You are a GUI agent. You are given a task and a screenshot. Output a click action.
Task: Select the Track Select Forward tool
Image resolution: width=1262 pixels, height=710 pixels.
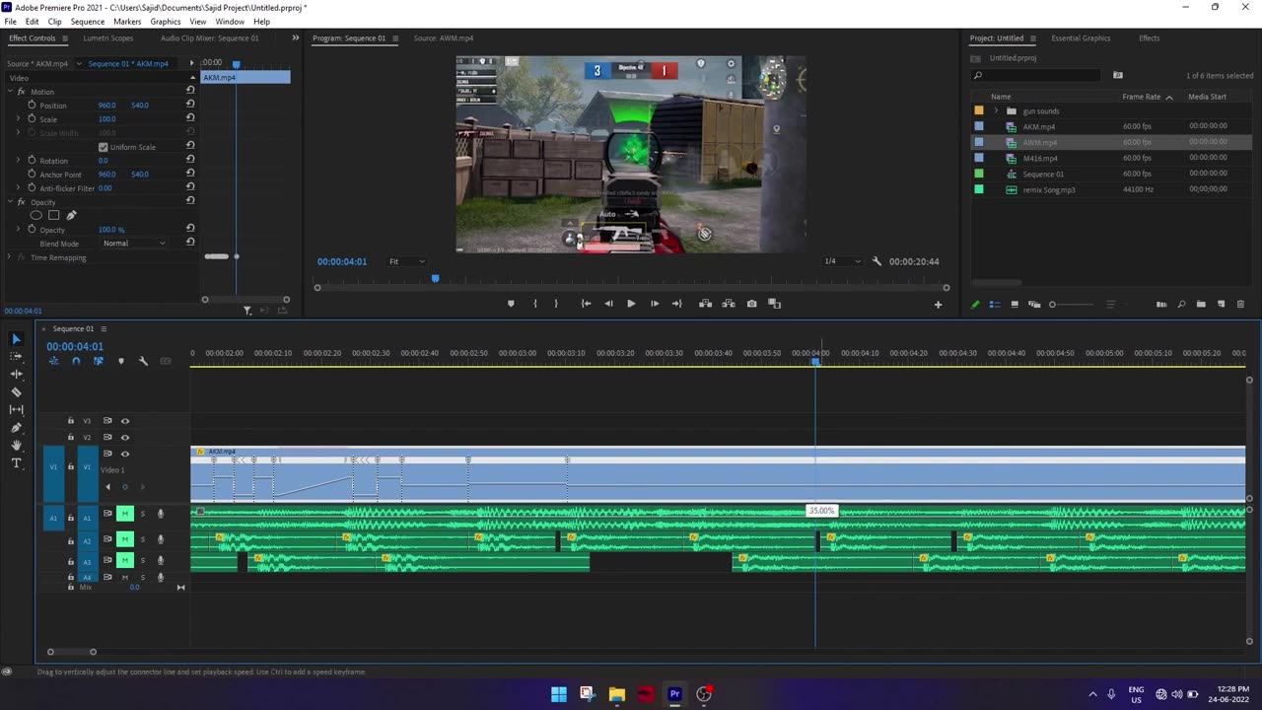[16, 356]
